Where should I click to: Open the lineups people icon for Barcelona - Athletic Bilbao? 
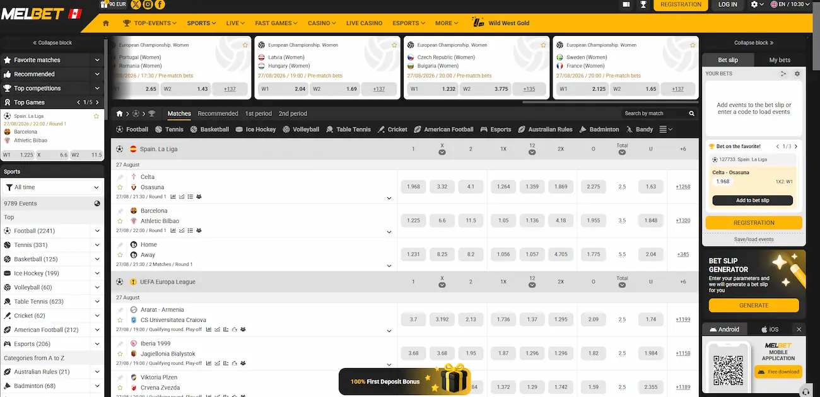coord(199,231)
